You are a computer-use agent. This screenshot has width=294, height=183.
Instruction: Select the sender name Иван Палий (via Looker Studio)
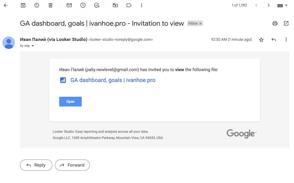point(54,40)
